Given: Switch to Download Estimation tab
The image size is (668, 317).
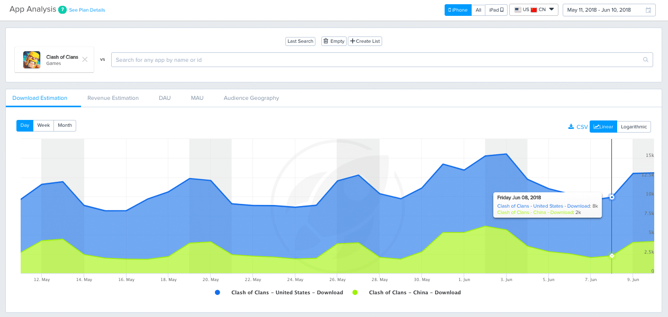Looking at the screenshot, I should 40,98.
